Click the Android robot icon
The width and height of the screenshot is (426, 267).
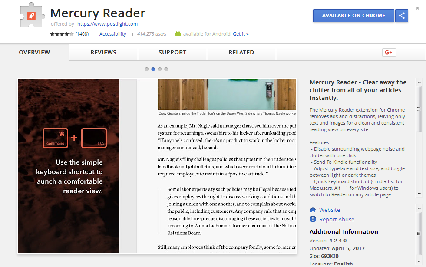tap(178, 34)
